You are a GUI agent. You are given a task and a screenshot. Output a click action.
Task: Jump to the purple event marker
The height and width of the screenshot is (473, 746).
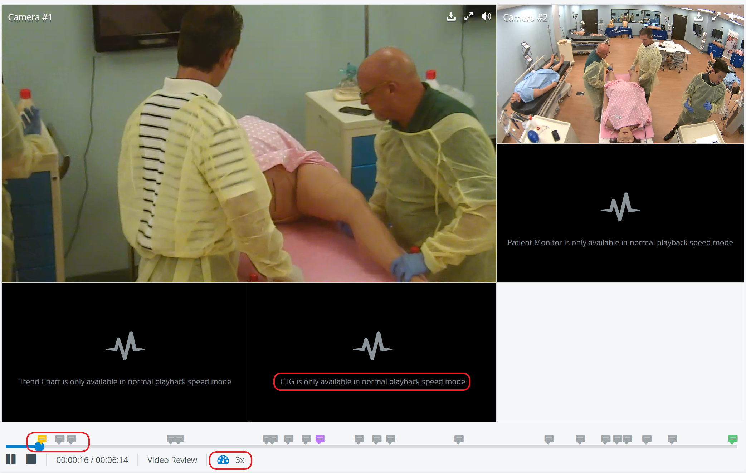(320, 439)
